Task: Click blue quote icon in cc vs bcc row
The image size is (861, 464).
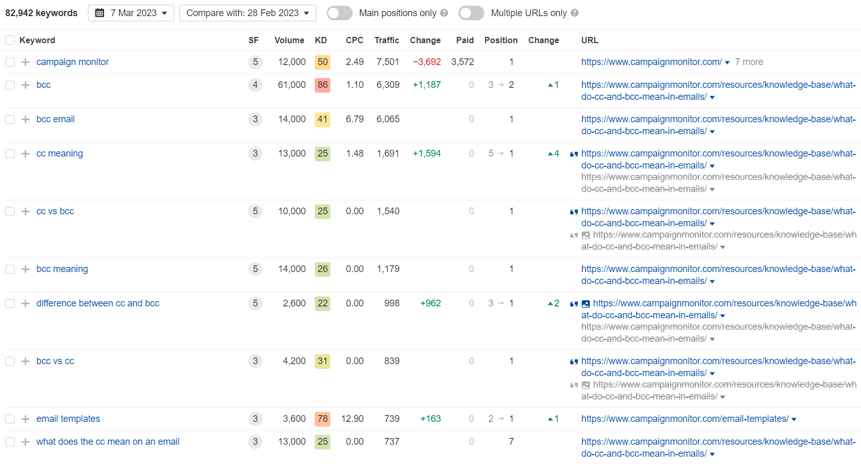Action: point(574,212)
